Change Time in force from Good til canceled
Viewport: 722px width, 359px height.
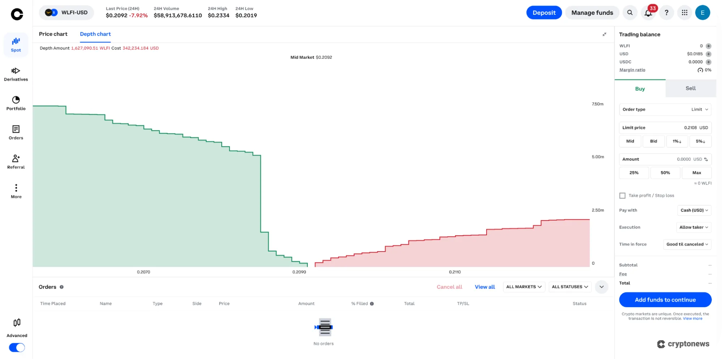(687, 244)
